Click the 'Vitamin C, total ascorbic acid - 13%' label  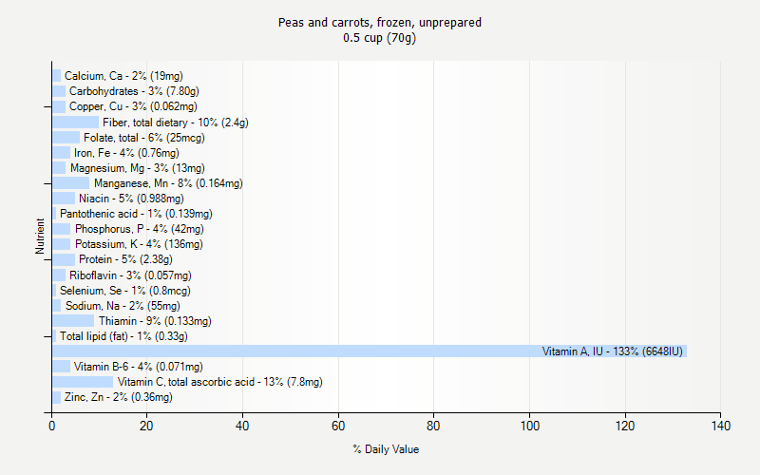(200, 382)
